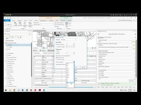Select the highlighted suffix list item
Image resolution: width=141 pixels, height=105 pixels.
(70, 83)
